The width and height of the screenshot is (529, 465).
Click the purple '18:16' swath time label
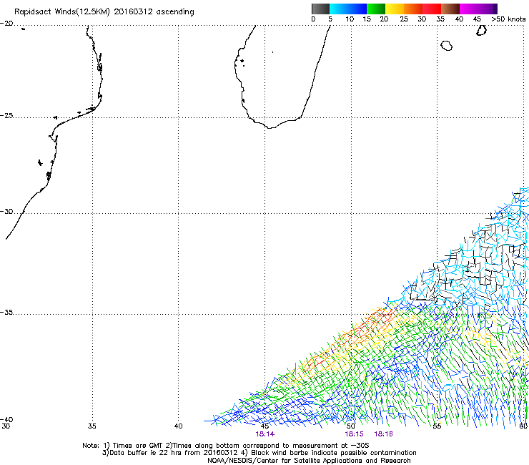384,434
